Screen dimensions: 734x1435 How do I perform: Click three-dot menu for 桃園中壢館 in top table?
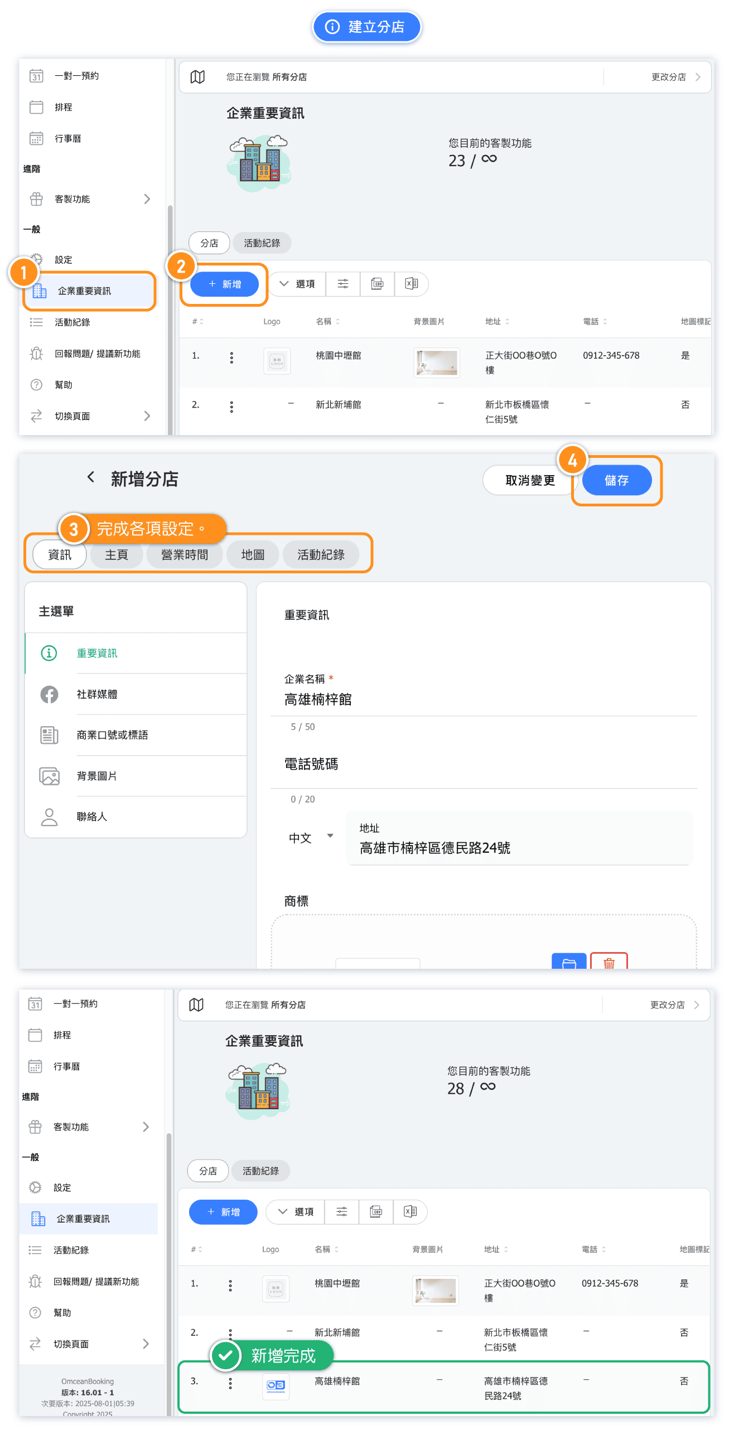coord(231,357)
